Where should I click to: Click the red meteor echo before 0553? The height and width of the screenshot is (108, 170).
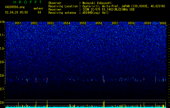47,79
